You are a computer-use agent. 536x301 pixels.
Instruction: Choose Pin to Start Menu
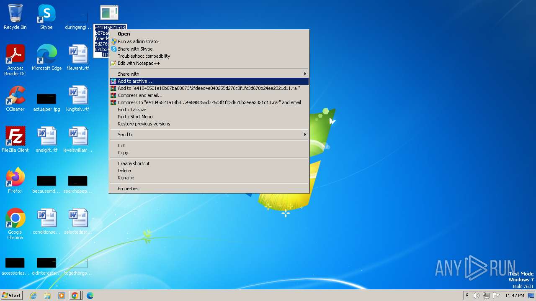coord(209,117)
